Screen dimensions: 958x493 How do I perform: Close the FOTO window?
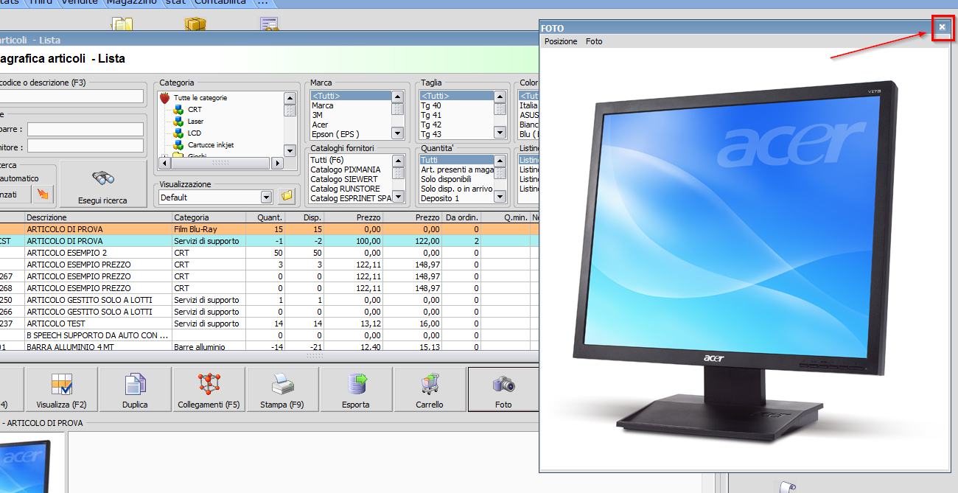click(942, 27)
